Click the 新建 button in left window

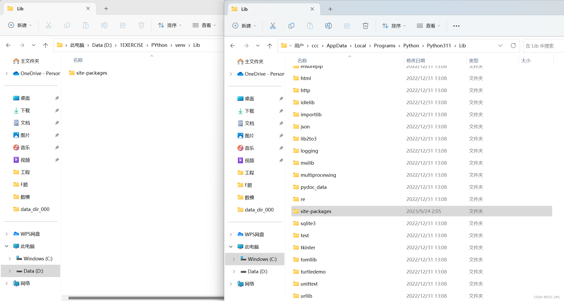click(20, 25)
